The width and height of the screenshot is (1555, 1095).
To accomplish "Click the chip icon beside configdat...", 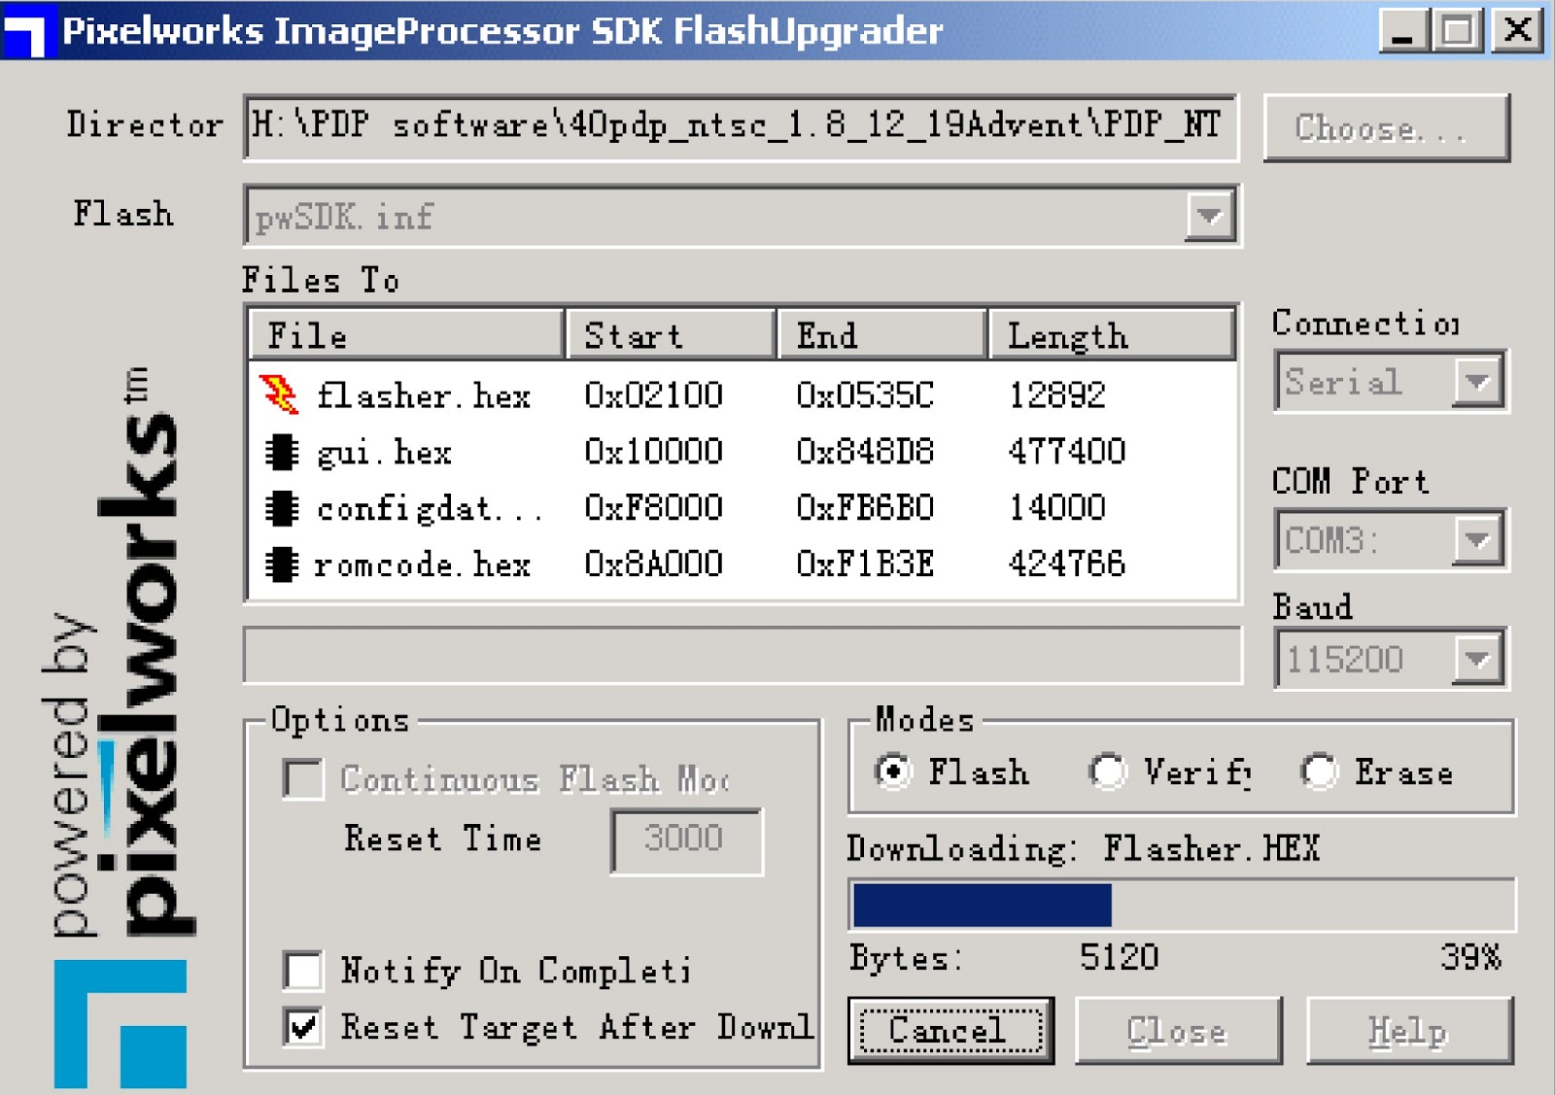I will 282,508.
